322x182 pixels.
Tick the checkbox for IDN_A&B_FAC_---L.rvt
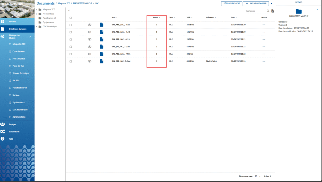tap(71, 32)
